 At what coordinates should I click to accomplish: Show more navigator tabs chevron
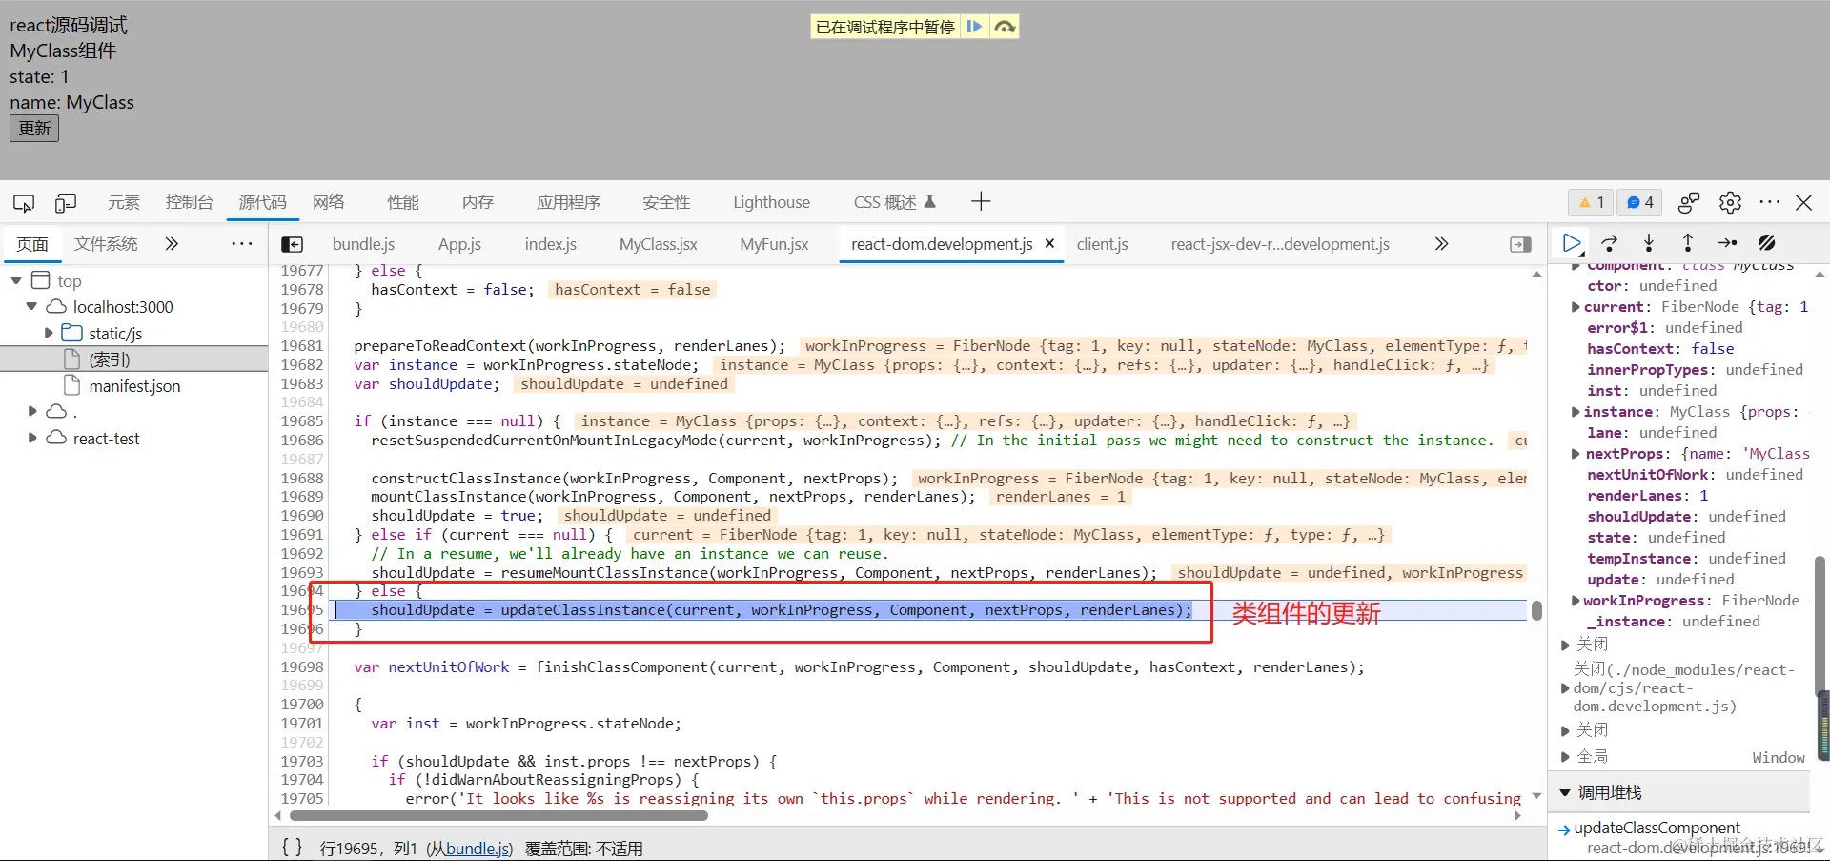pyautogui.click(x=172, y=244)
